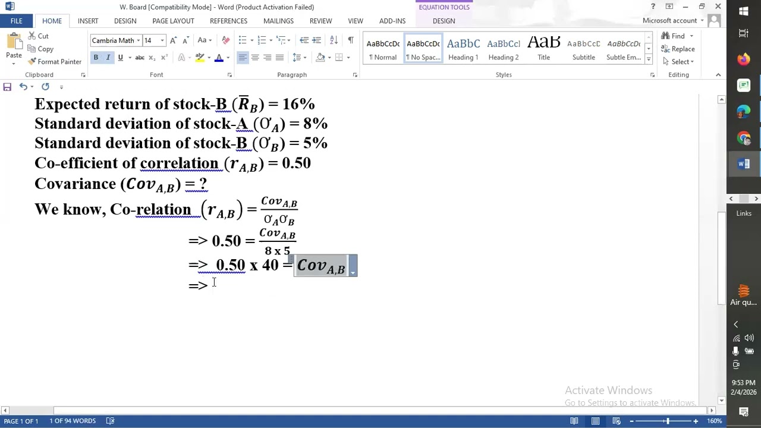Click the word count status

pos(73,421)
